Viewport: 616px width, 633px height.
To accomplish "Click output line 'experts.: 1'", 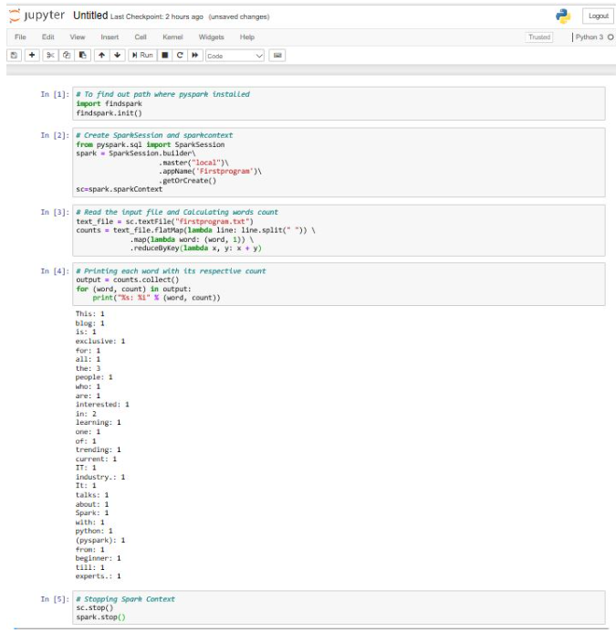I will point(99,576).
